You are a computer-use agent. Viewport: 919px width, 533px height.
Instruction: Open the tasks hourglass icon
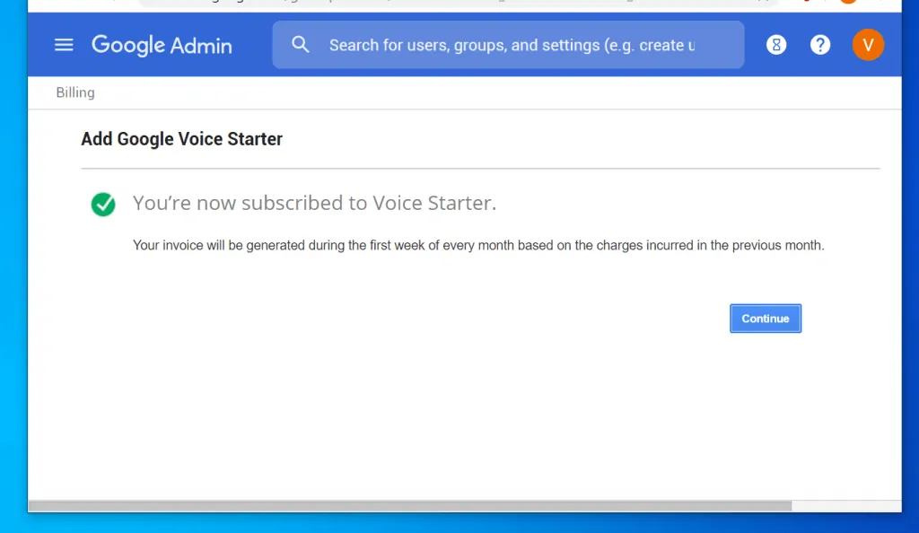tap(776, 45)
